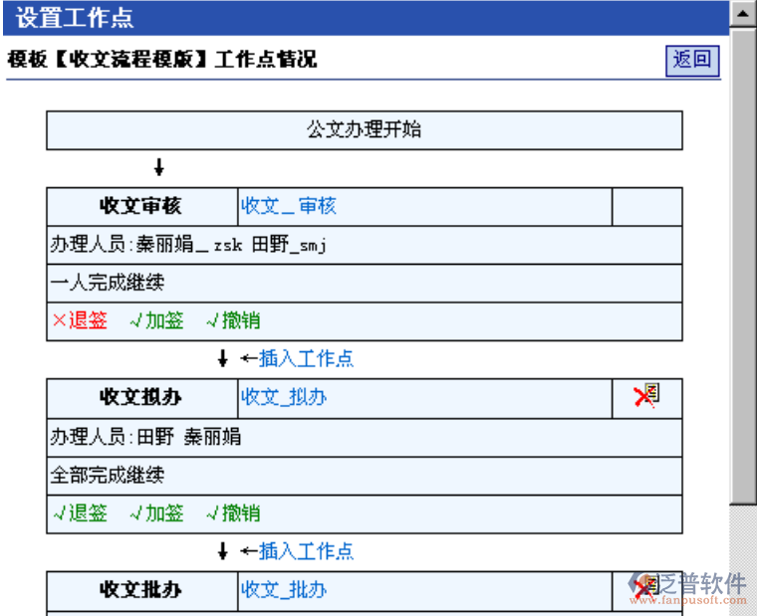Select the 公文办理开始 box
Screen dimensions: 757x616
pos(365,130)
